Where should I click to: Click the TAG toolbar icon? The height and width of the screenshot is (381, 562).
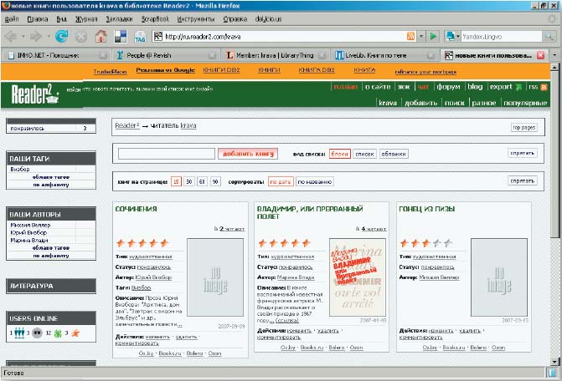click(140, 36)
